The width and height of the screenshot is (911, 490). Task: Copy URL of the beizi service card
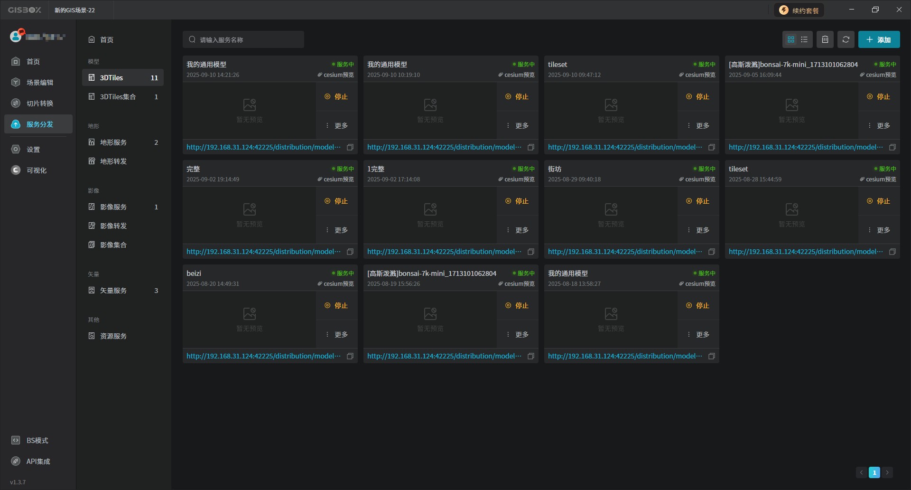[x=350, y=356]
